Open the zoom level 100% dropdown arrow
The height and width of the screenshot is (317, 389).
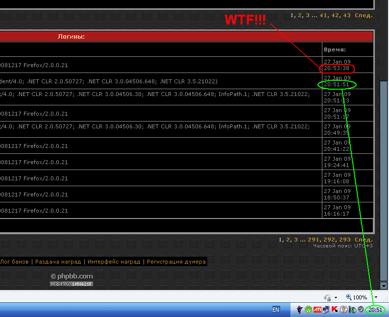pyautogui.click(x=376, y=297)
